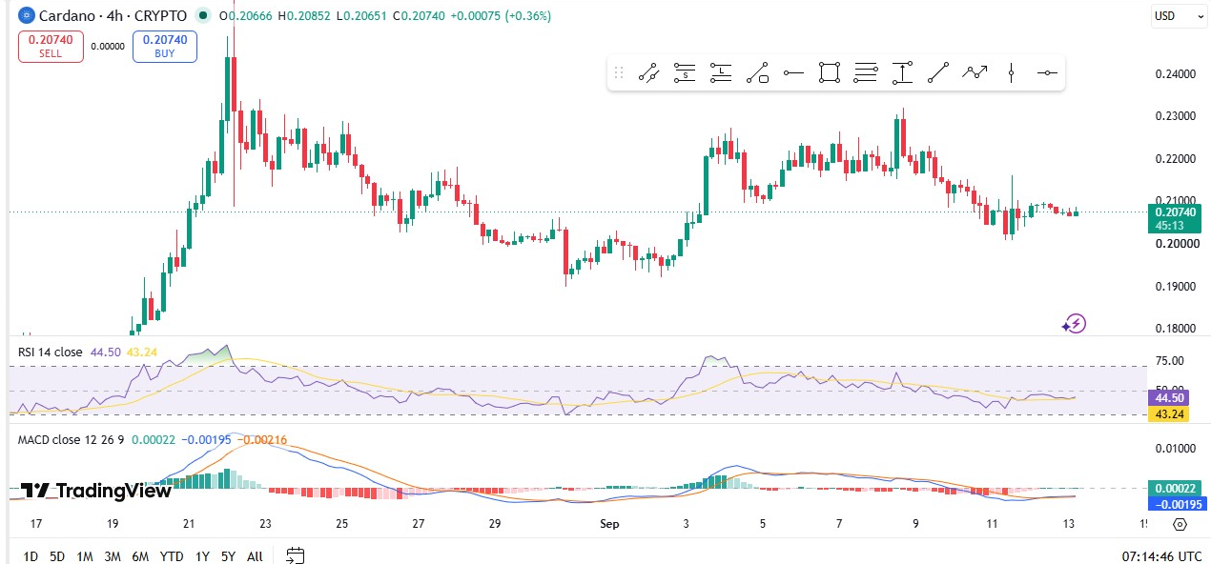Image resolution: width=1211 pixels, height=564 pixels.
Task: Select the Path arrow drawing tool
Action: click(x=975, y=72)
